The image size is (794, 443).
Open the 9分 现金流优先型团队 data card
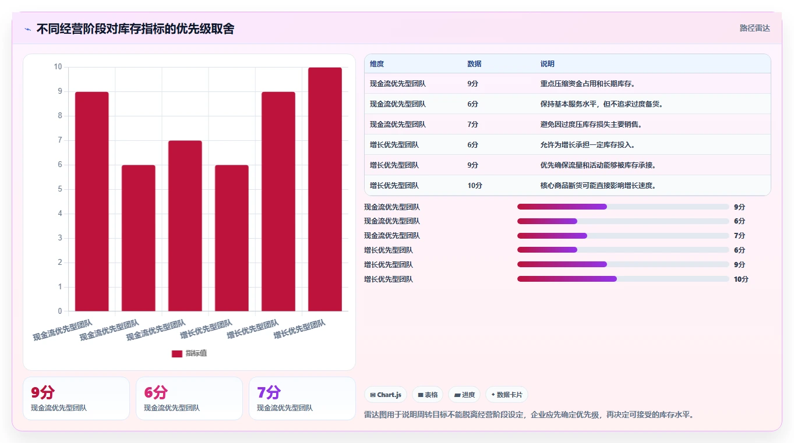pyautogui.click(x=76, y=398)
